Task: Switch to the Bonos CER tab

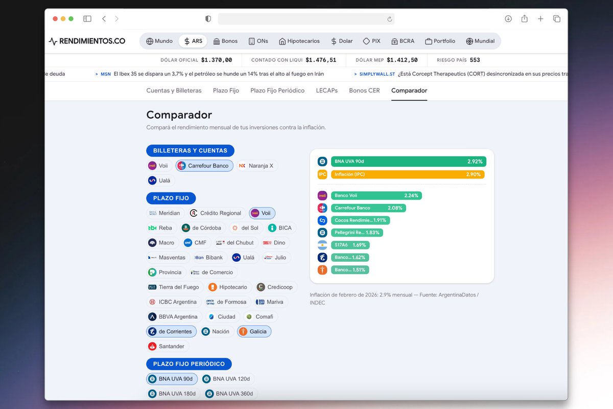Action: pos(364,90)
